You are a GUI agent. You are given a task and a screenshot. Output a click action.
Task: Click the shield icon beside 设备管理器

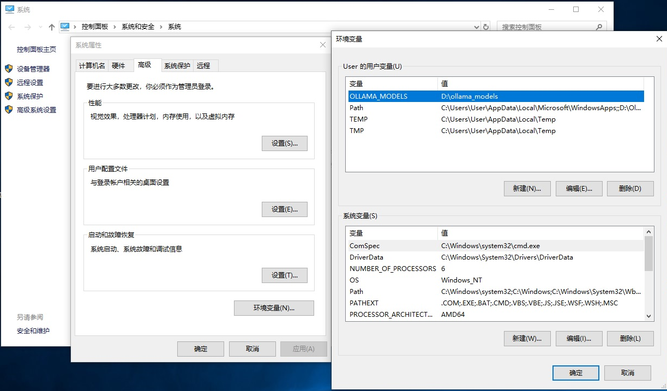[x=9, y=69]
